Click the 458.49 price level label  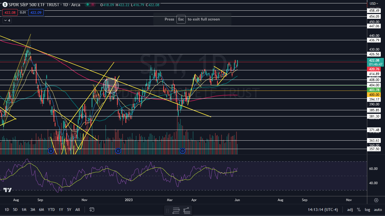pyautogui.click(x=374, y=10)
